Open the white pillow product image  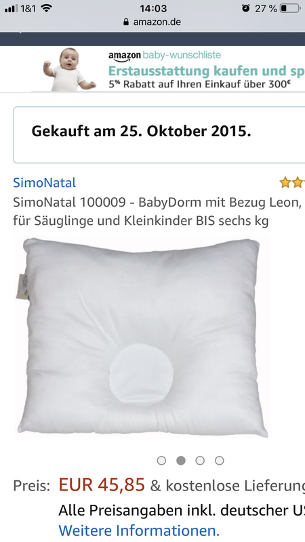click(142, 338)
